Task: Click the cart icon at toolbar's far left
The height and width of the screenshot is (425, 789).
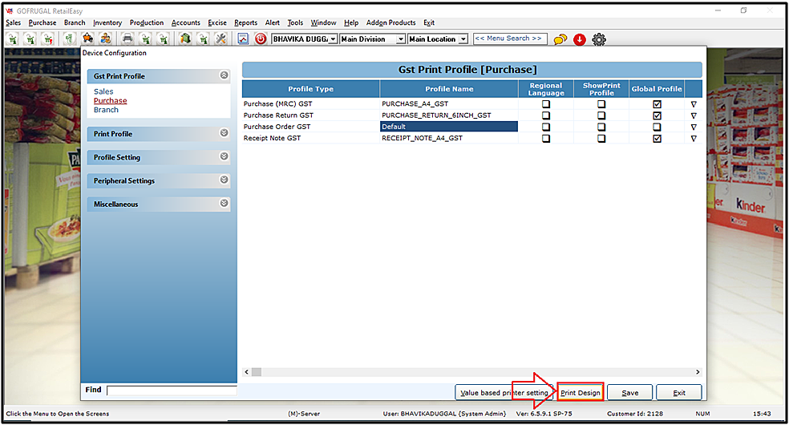Action: coord(13,38)
